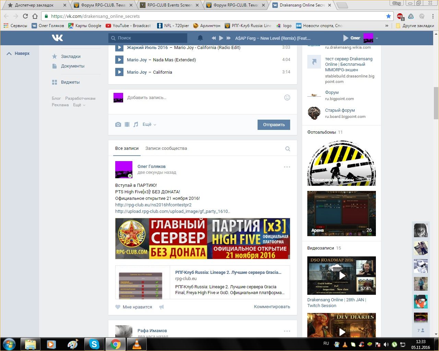Viewport: 439px width, 351px height.
Task: Open the Разработчикам footer link
Action: 80,98
